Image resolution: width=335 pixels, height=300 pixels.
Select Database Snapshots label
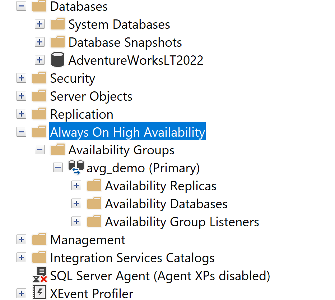[x=125, y=42]
